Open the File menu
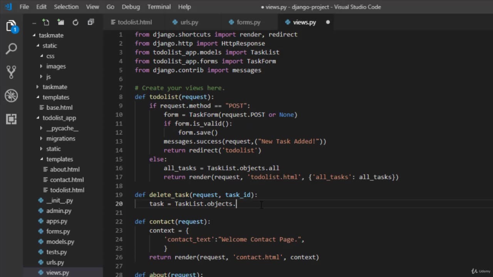493x277 pixels. tap(24, 7)
